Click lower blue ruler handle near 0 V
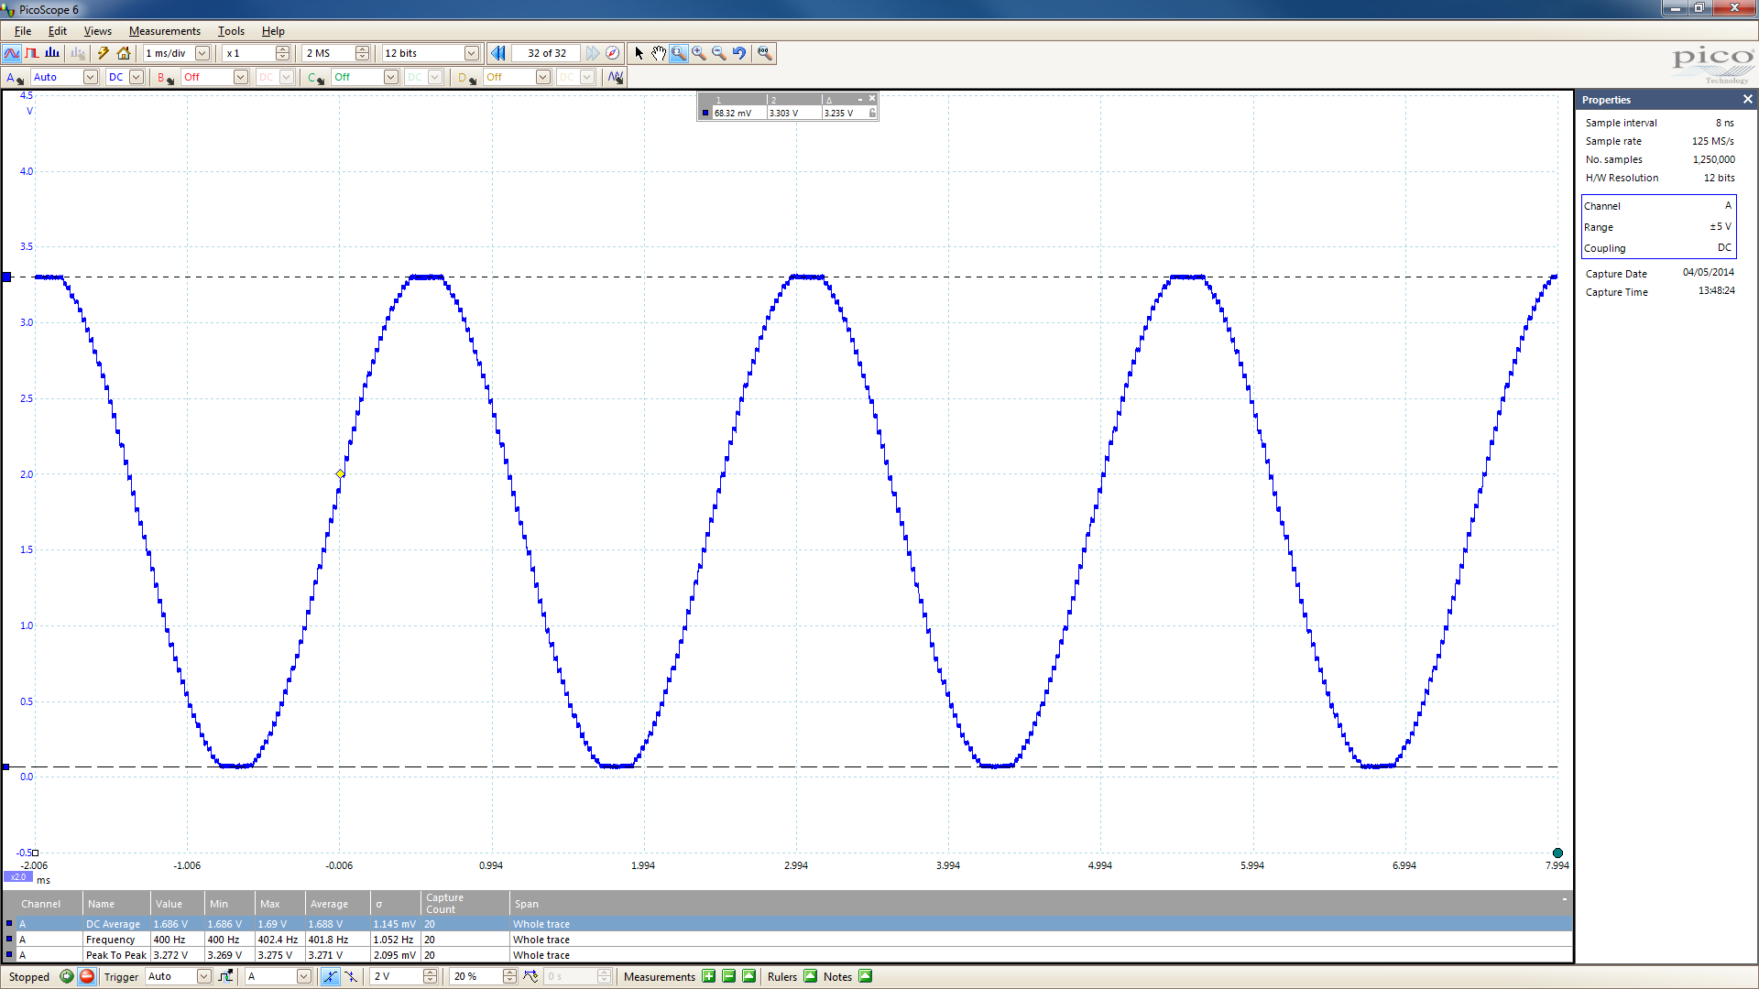Image resolution: width=1759 pixels, height=989 pixels. click(x=5, y=766)
